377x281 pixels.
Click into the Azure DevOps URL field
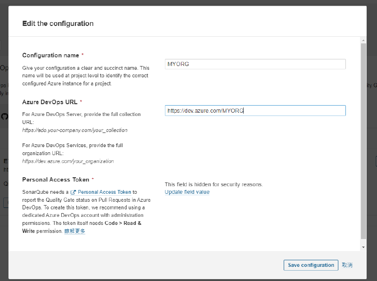255,111
